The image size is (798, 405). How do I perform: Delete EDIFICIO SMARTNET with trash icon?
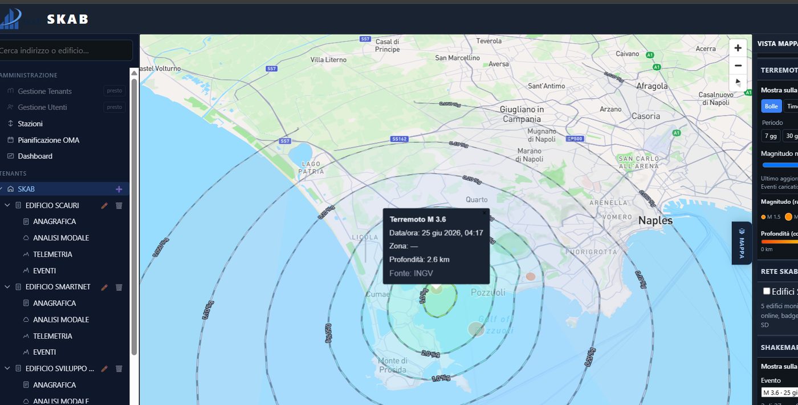pyautogui.click(x=119, y=287)
